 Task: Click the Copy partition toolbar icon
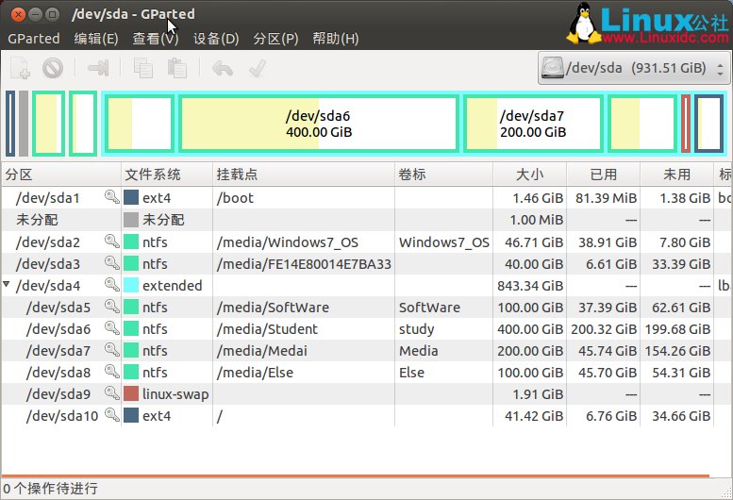tap(143, 68)
